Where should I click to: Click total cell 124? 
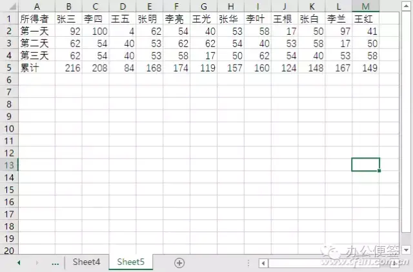click(x=285, y=68)
